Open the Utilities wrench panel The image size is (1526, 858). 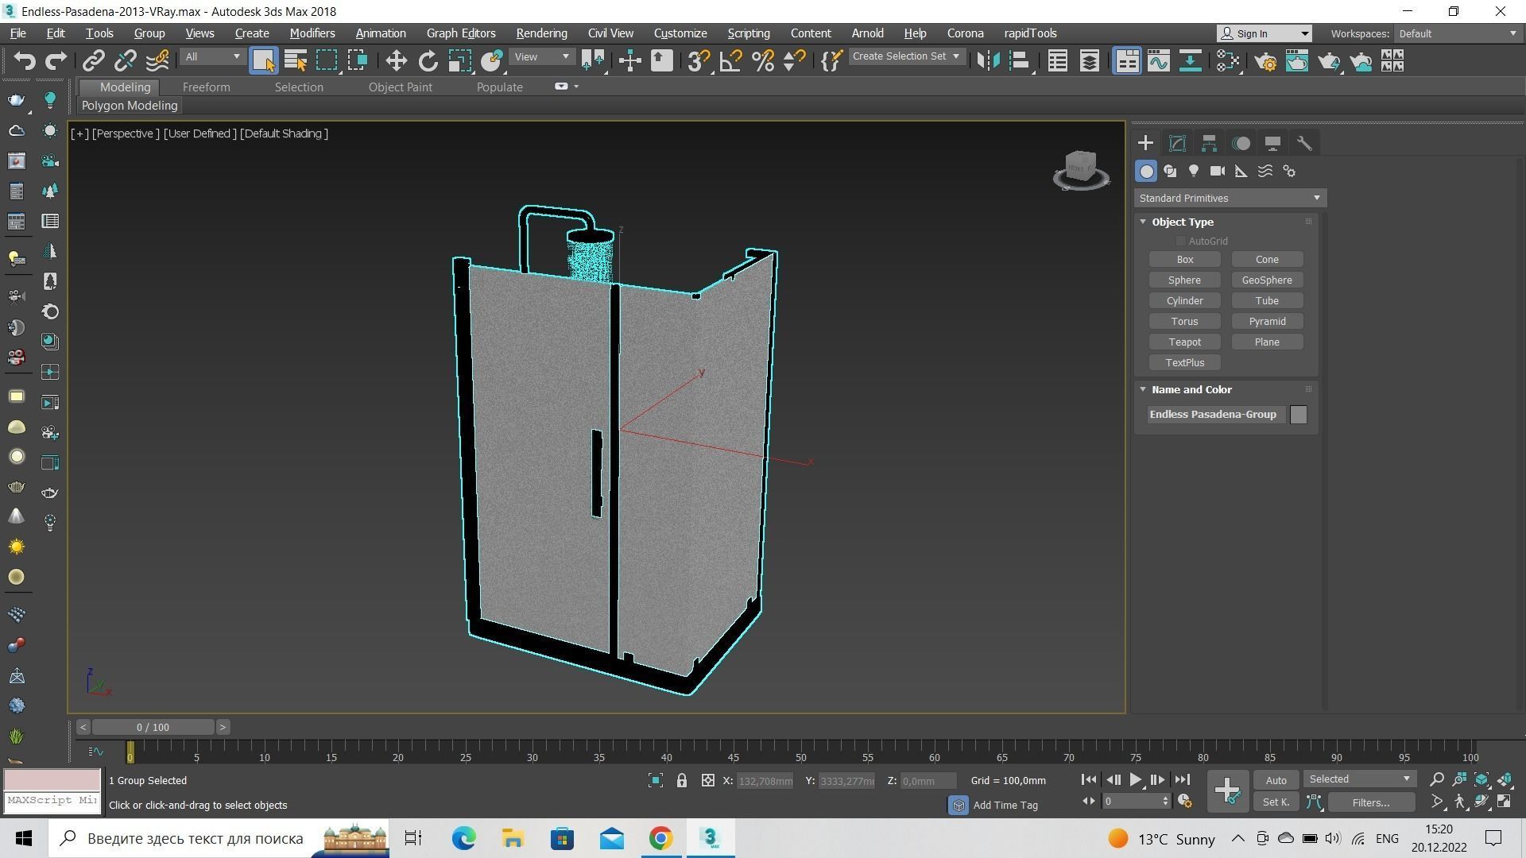1304,143
